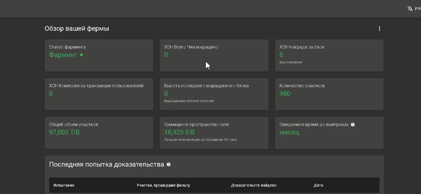Click 0 under Комиссия за транзакции пользователей
The width and height of the screenshot is (421, 194).
(x=51, y=94)
